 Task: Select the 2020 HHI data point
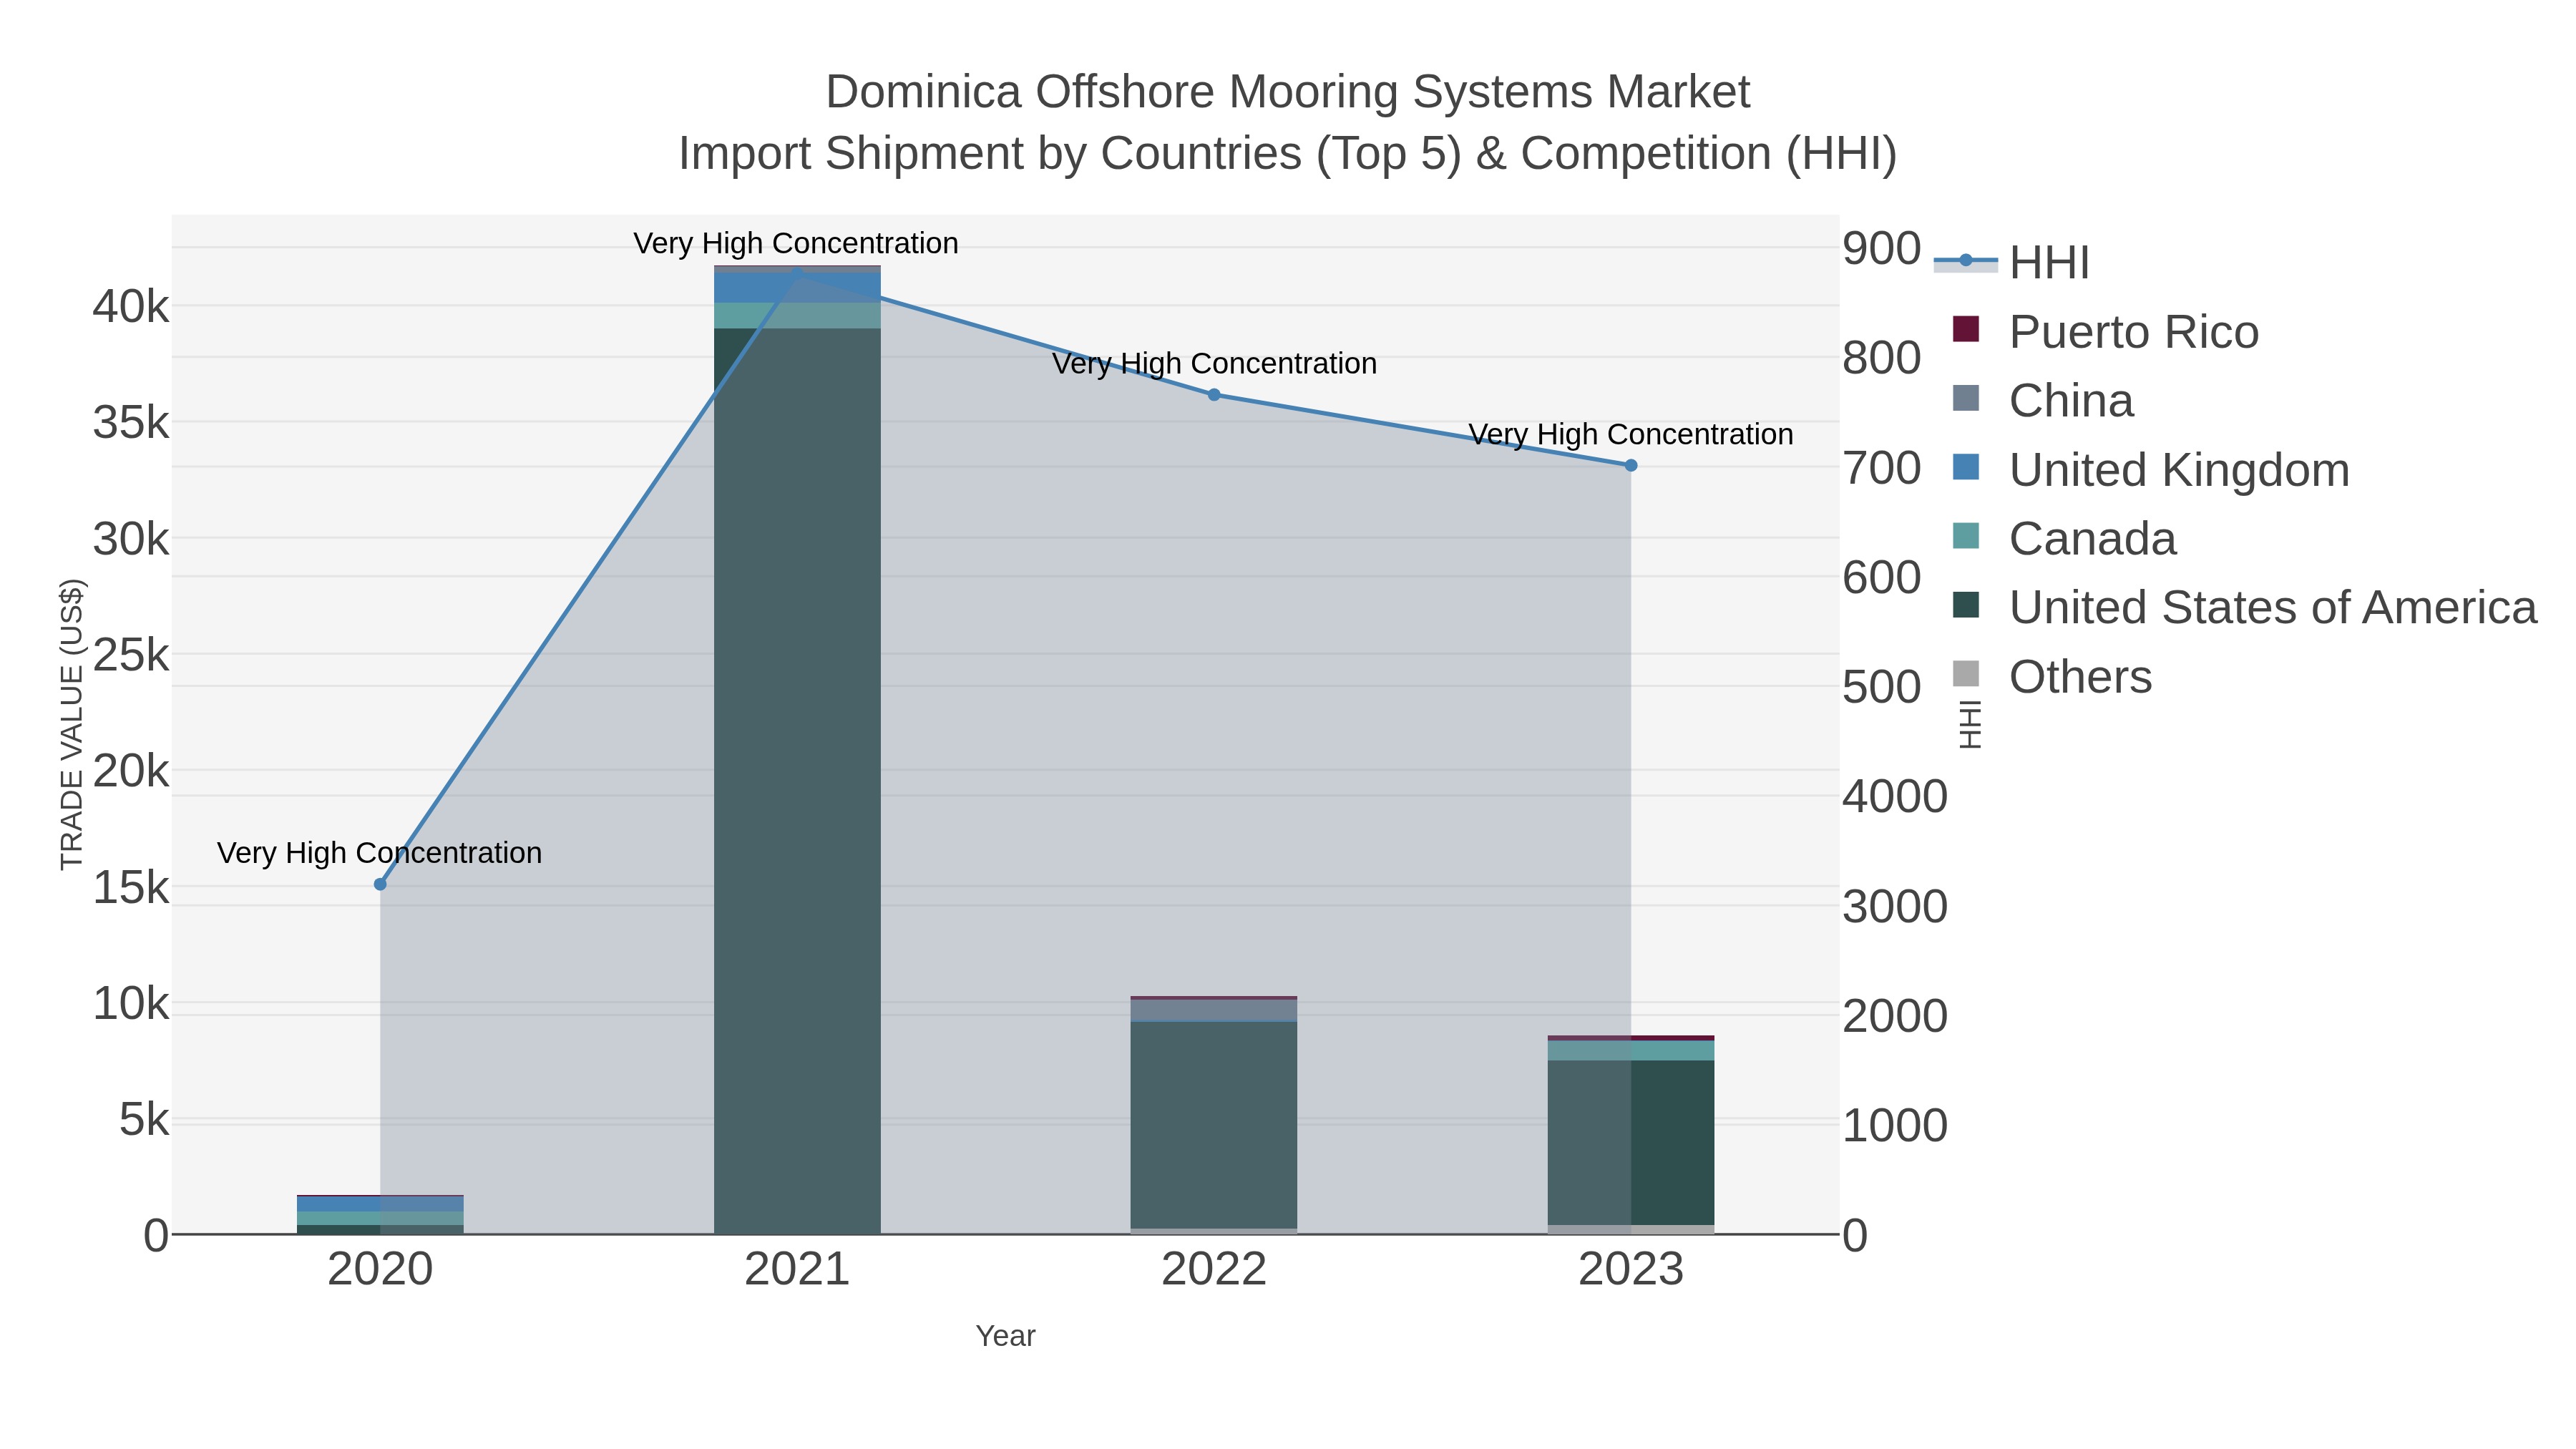pyautogui.click(x=380, y=884)
